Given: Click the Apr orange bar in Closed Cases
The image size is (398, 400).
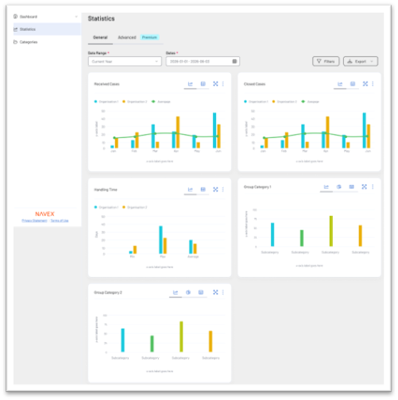Looking at the screenshot, I should (327, 133).
